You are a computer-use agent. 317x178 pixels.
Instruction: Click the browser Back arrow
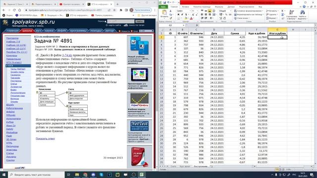click(4, 10)
